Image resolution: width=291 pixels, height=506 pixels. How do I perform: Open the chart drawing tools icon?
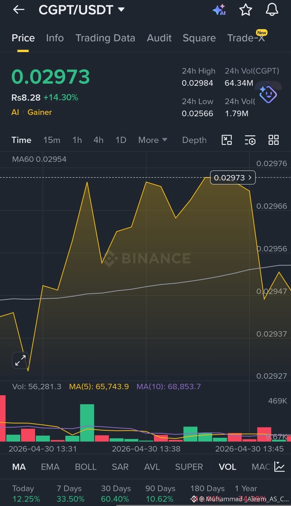227,140
